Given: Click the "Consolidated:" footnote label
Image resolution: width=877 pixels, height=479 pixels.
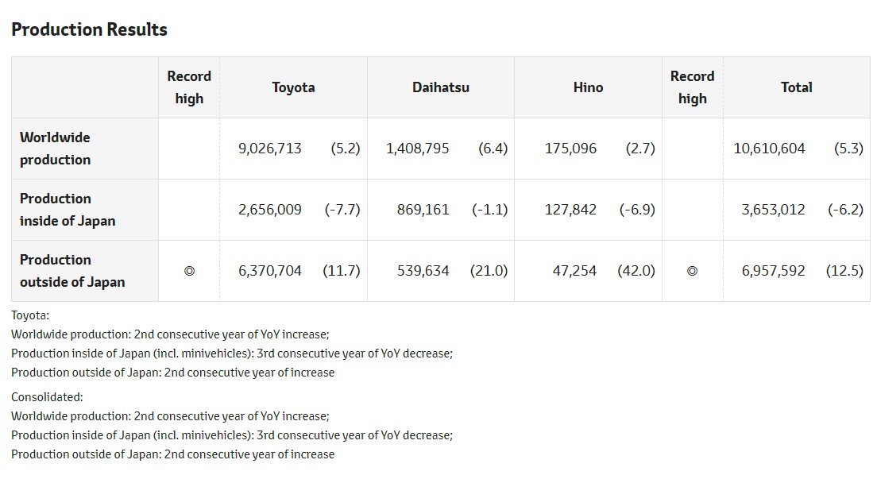Looking at the screenshot, I should 47,397.
